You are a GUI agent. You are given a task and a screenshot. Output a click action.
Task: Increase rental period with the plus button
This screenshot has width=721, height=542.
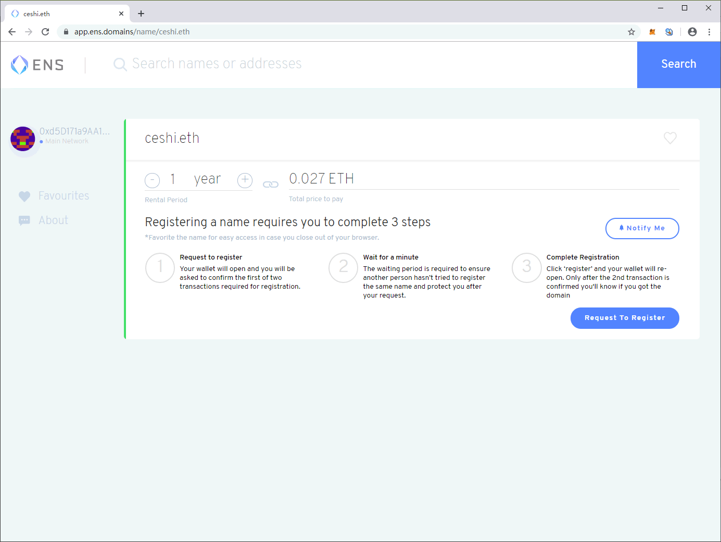pos(245,180)
